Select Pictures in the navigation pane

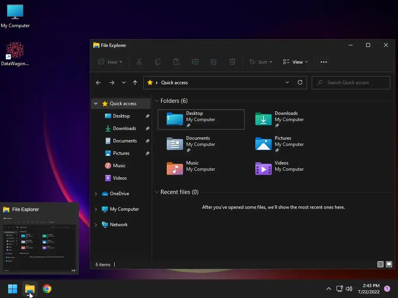coord(121,153)
